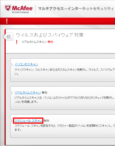
Task: Click the 無効 status beside リアルタイムスキャン link
Action: click(44, 92)
